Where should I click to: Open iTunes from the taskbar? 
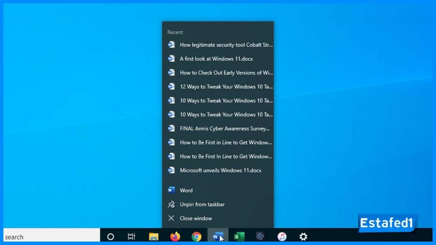pyautogui.click(x=282, y=236)
